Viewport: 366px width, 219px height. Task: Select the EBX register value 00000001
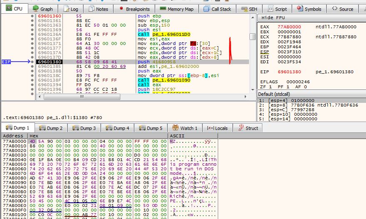289,32
